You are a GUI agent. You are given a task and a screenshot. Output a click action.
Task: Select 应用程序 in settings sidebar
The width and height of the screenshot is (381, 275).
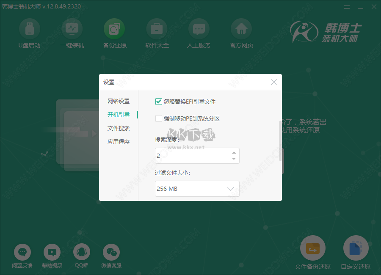tap(118, 142)
